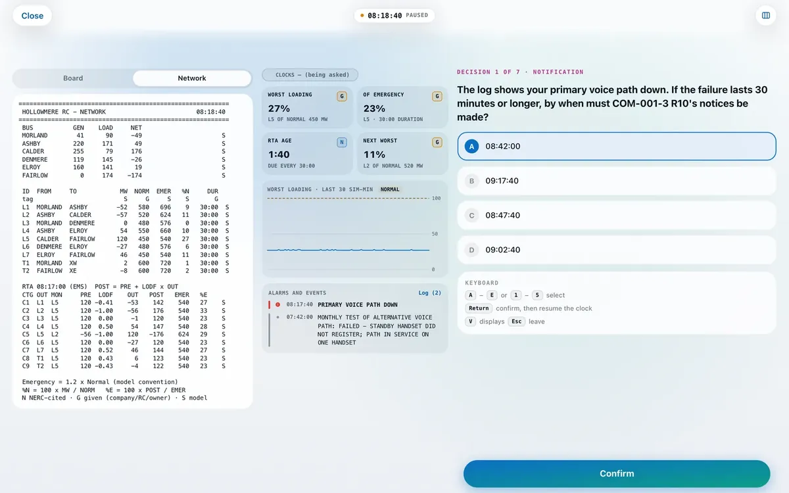Select answer C 08:47:40
The width and height of the screenshot is (789, 493).
tap(617, 215)
